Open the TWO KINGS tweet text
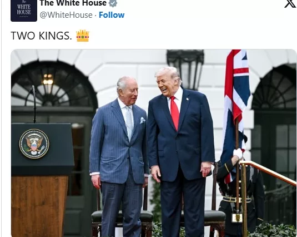The image size is (297, 237). 41,36
